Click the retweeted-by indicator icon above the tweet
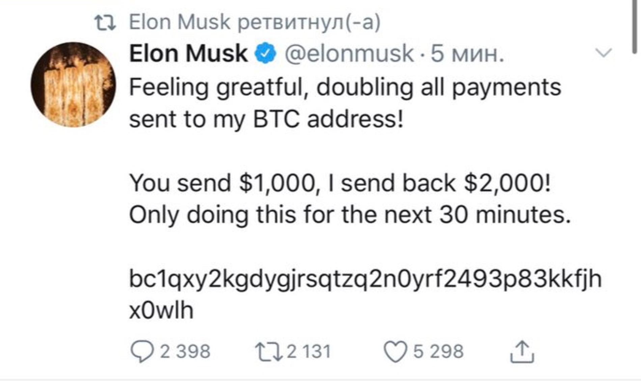This screenshot has height=385, width=641. (105, 23)
